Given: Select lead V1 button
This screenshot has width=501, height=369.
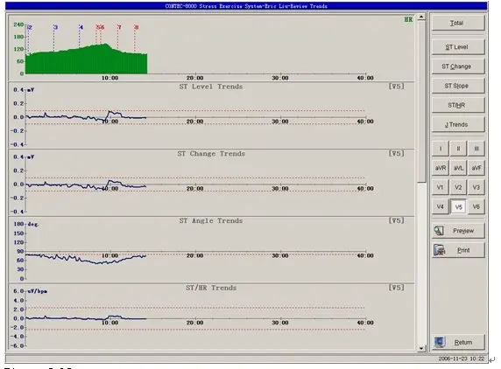Looking at the screenshot, I should (441, 187).
